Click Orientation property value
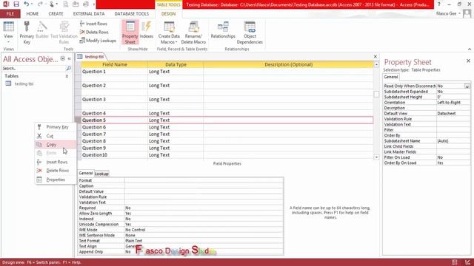The image size is (474, 266). 453,103
